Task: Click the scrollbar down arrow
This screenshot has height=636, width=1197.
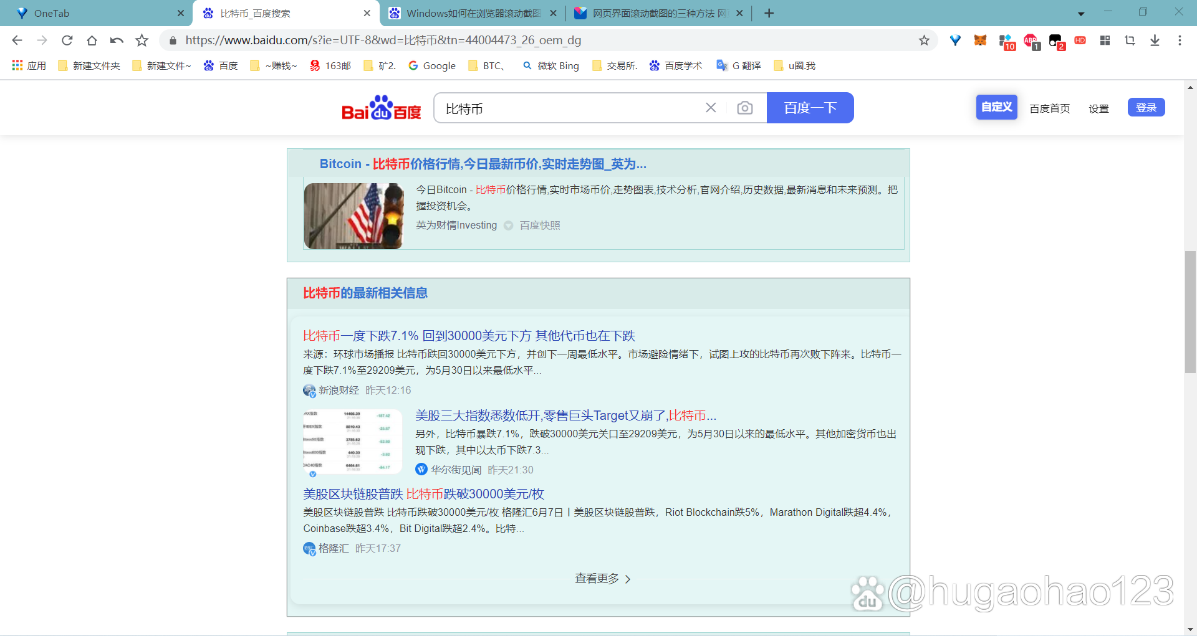Action: [1190, 629]
